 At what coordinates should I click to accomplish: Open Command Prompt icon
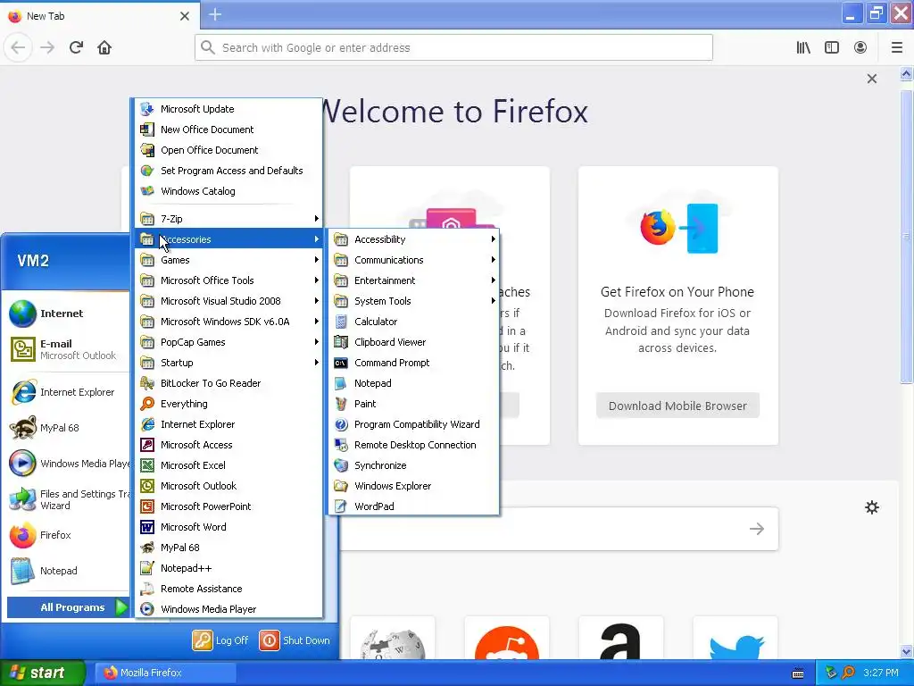[341, 363]
